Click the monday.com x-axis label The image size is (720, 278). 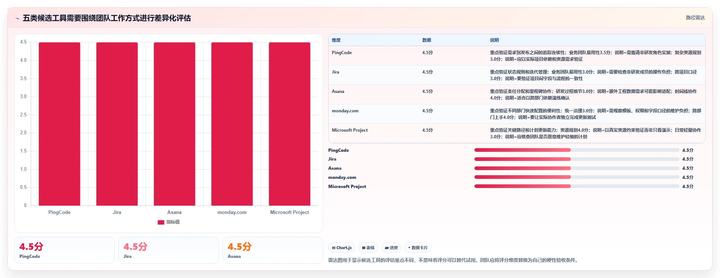coord(232,213)
